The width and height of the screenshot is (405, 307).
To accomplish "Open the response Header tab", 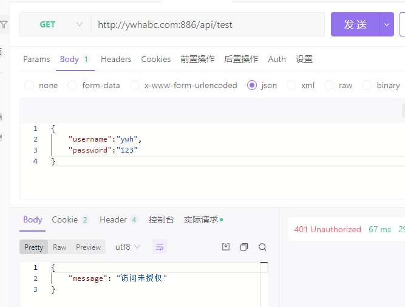I will click(119, 219).
